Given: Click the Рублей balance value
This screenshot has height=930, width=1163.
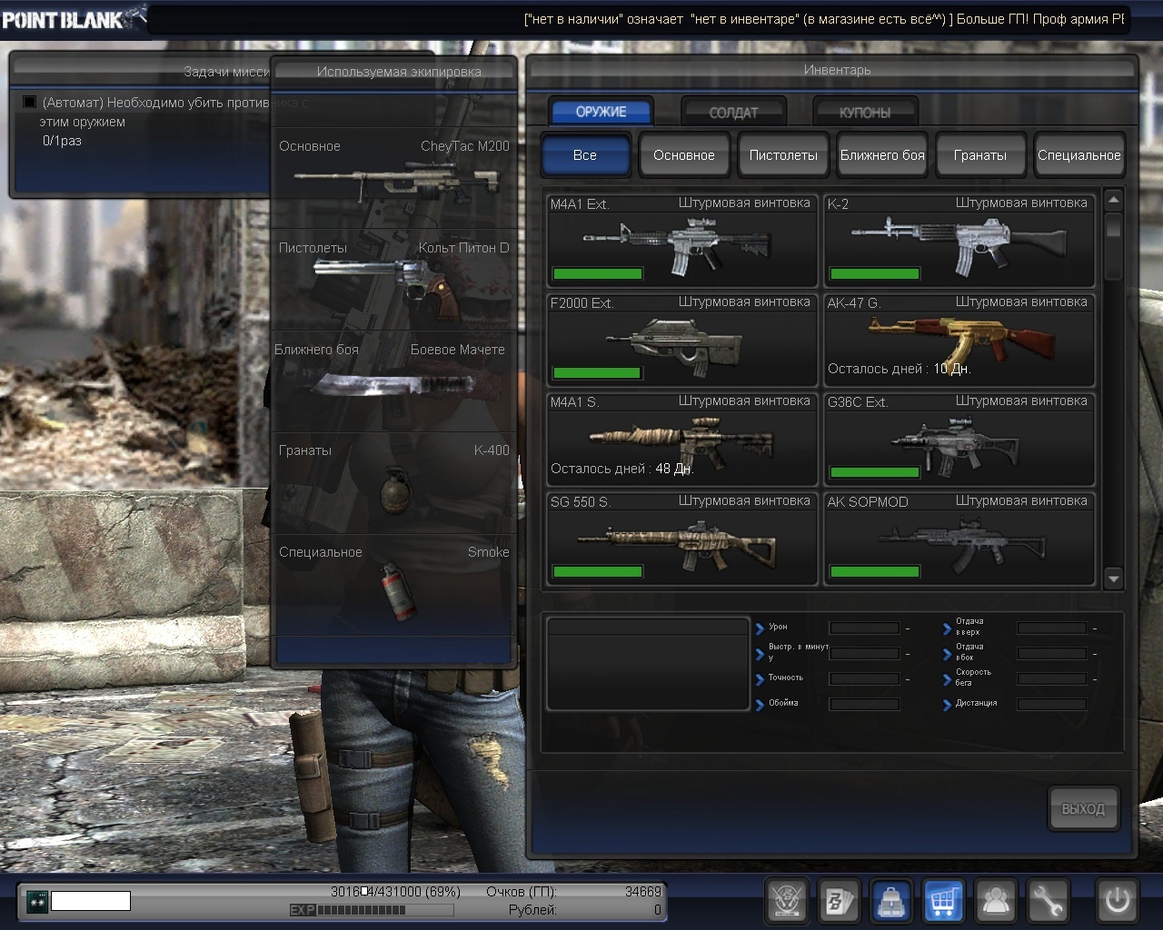Looking at the screenshot, I should coord(658,910).
